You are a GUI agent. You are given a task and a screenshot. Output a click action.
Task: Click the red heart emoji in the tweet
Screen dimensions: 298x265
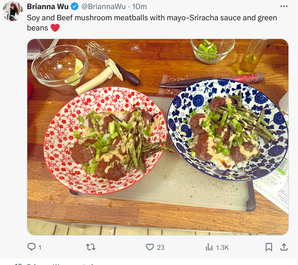[x=55, y=28]
